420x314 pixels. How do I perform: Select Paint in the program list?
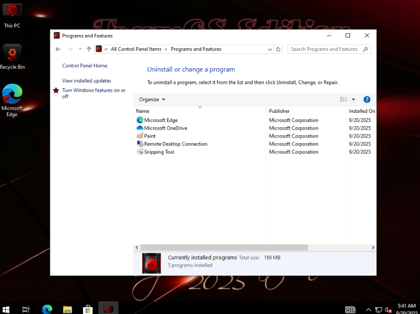tap(255, 136)
